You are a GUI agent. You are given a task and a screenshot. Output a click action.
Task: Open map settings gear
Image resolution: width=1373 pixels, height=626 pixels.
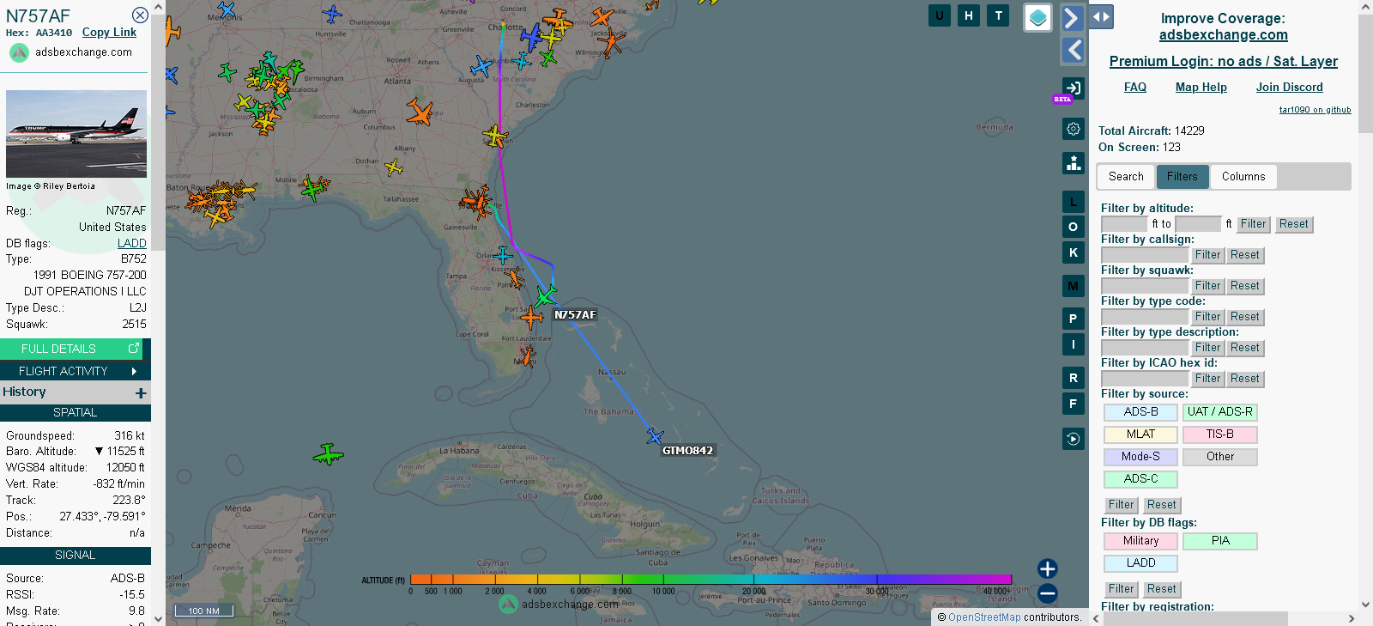1074,129
